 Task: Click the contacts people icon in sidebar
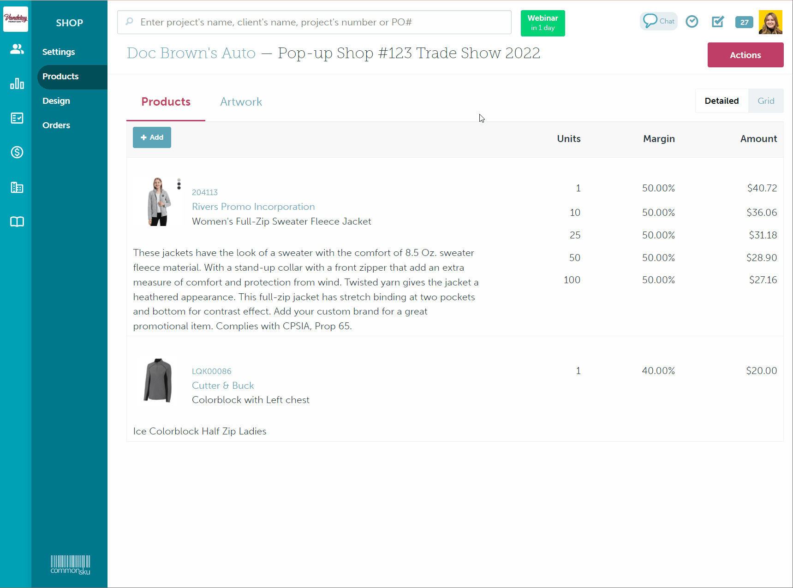pos(17,49)
